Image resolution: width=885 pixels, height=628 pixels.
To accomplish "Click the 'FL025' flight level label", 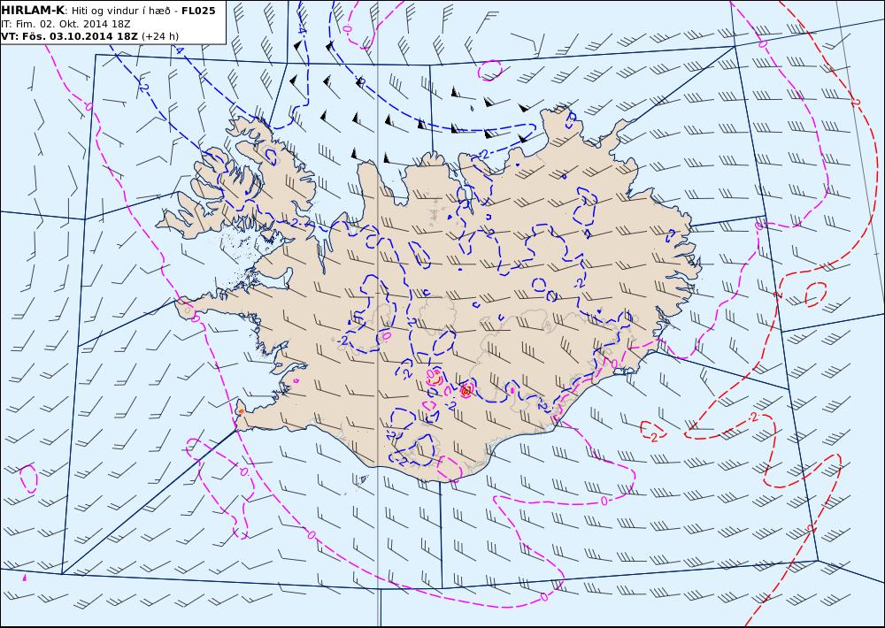I will click(198, 11).
